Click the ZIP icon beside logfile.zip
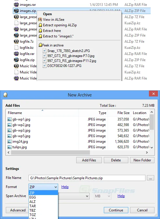160x219 pixels. point(16,60)
